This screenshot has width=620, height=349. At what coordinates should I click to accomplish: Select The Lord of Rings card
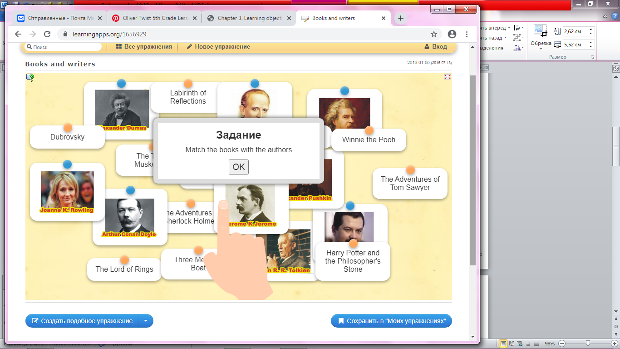(x=124, y=269)
